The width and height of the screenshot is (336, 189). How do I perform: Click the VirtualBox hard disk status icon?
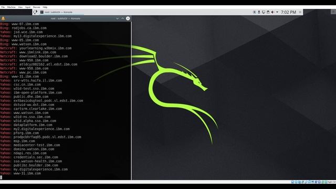[x=292, y=182]
